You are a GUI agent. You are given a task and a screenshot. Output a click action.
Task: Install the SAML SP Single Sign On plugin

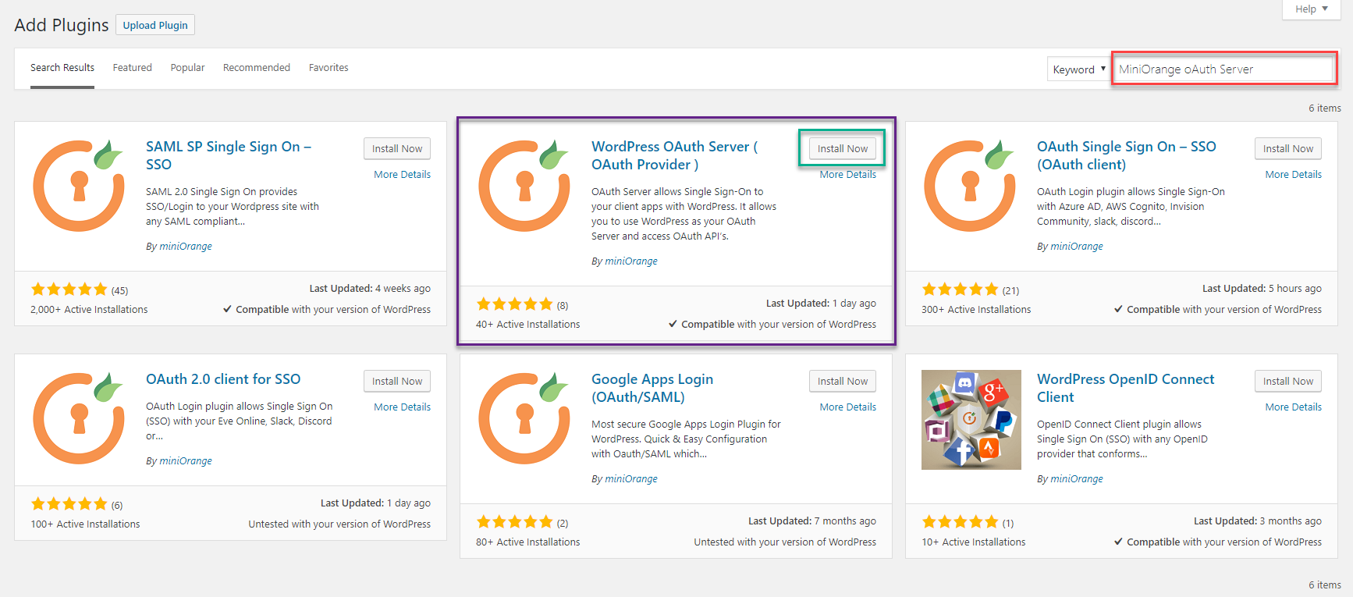point(397,148)
